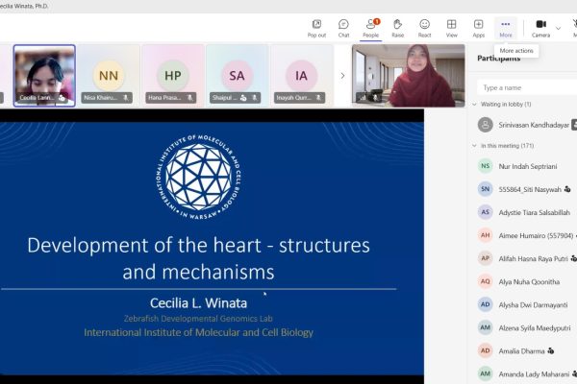The image size is (577, 384).
Task: Click the muted mic icon on Hana Prasa tile
Action: click(x=189, y=98)
